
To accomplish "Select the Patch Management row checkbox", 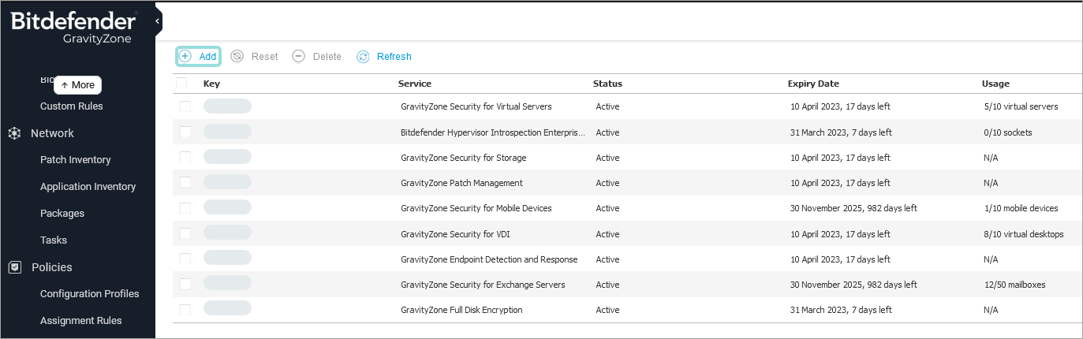I will click(x=185, y=183).
